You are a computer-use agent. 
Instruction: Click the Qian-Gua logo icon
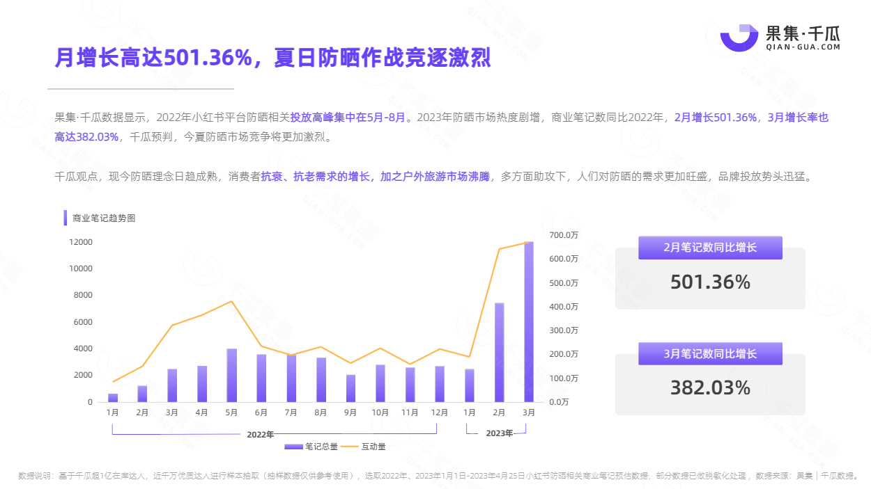click(739, 38)
